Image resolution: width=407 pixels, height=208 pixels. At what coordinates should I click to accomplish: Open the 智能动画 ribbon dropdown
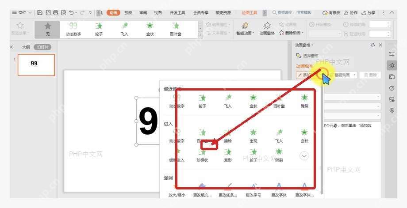coord(245,29)
